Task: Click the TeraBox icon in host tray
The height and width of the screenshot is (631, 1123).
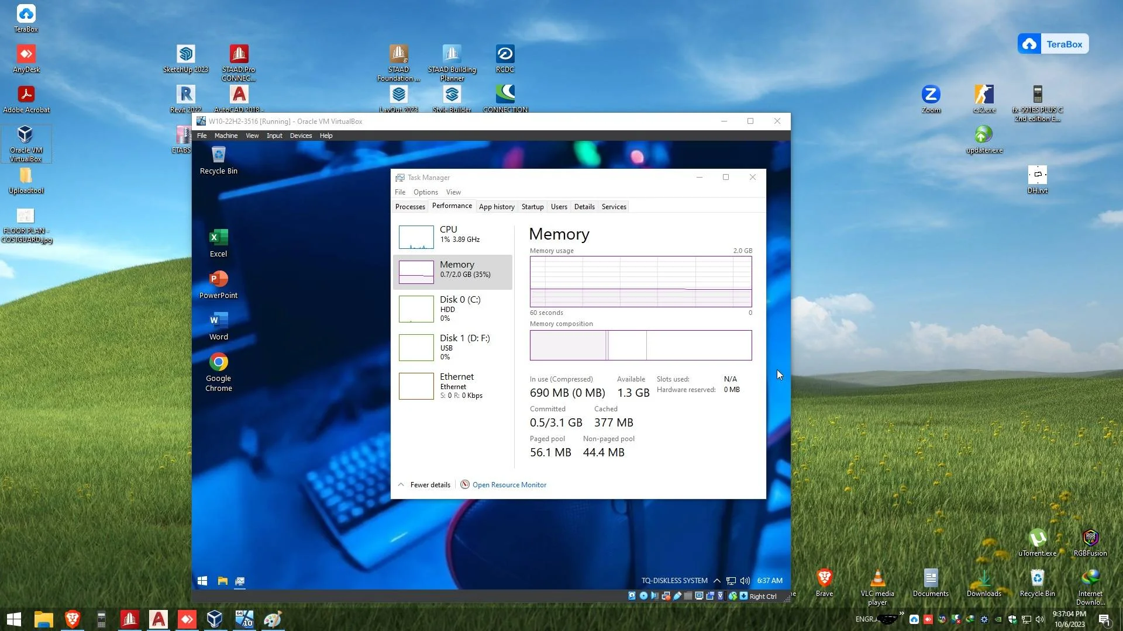Action: pyautogui.click(x=914, y=619)
